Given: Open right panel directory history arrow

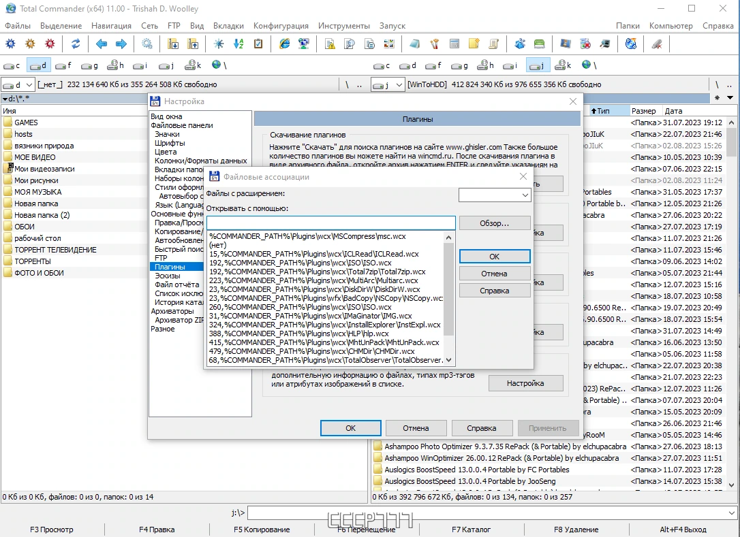Looking at the screenshot, I should (x=730, y=98).
